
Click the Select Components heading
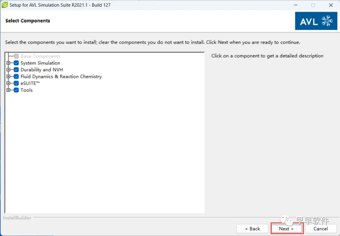pyautogui.click(x=28, y=21)
